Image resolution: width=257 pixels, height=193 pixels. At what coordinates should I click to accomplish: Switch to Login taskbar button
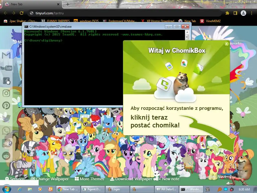(117, 189)
